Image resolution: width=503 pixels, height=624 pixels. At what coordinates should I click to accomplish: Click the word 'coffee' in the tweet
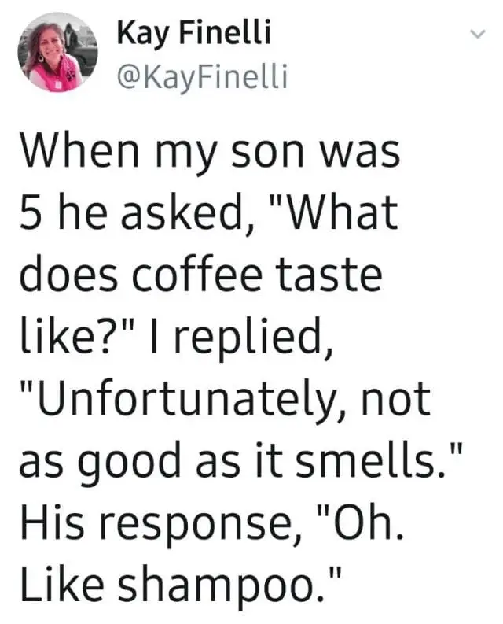(x=197, y=274)
